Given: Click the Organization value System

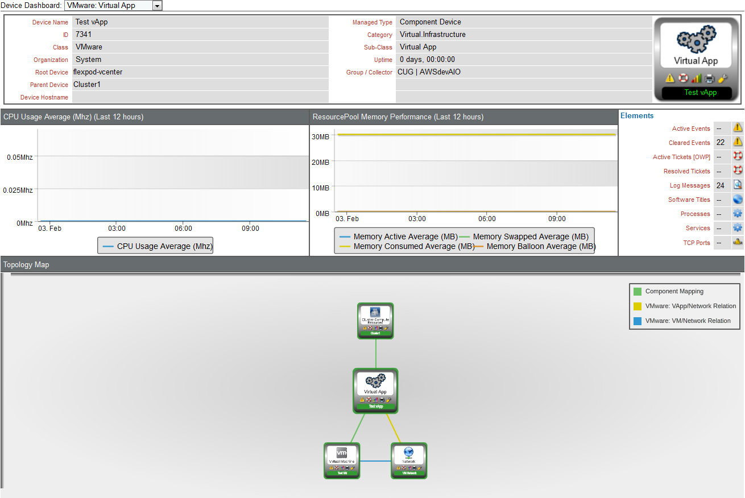Looking at the screenshot, I should pyautogui.click(x=88, y=60).
